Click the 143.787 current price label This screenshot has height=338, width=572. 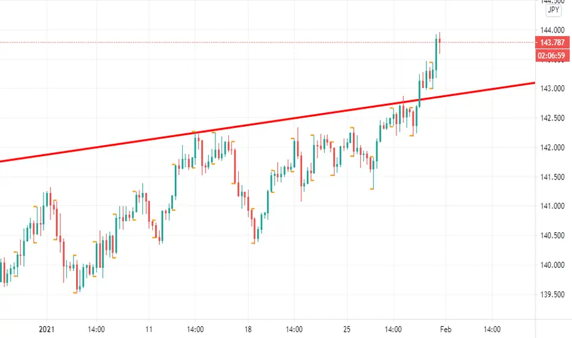click(x=552, y=42)
